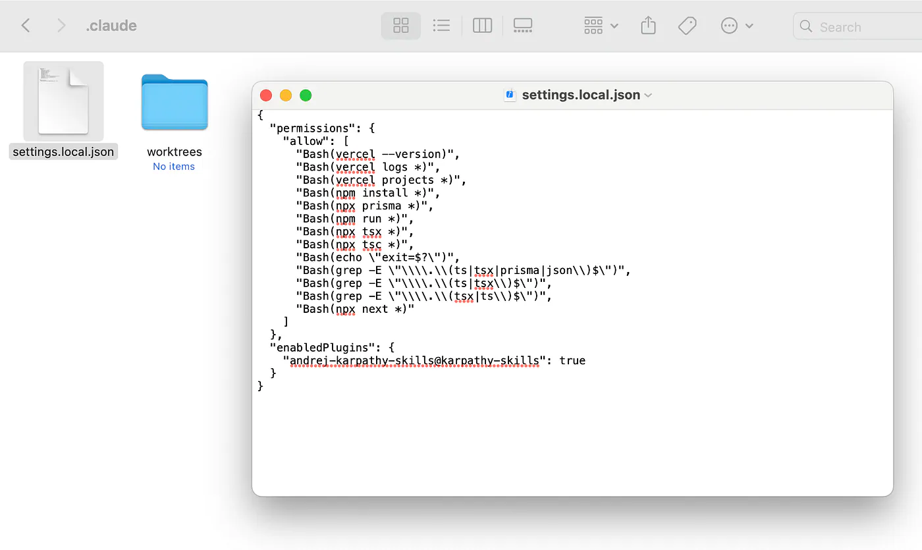The height and width of the screenshot is (550, 922).
Task: Go forward with Finder's forward chevron
Action: tap(61, 26)
